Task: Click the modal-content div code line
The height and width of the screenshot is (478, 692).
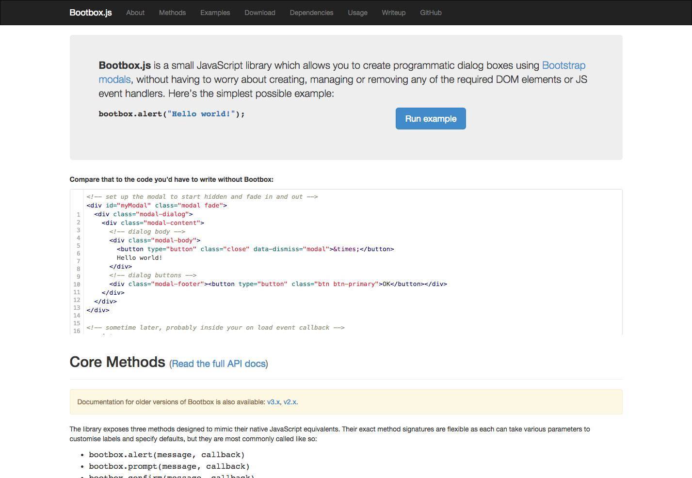Action: click(x=153, y=223)
